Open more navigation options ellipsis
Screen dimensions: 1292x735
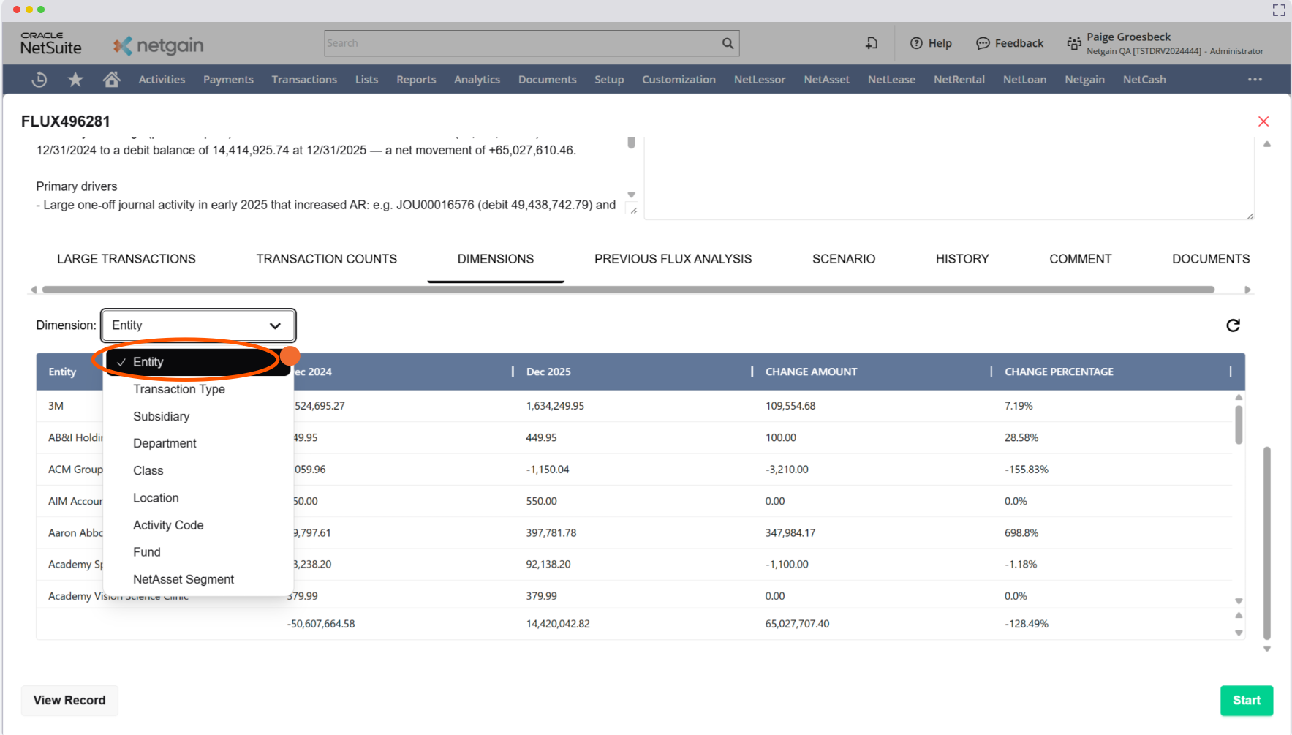click(1255, 80)
